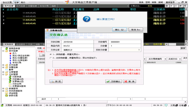Click the S icon beside 卖出(保证金挂牌)

pos(10,56)
